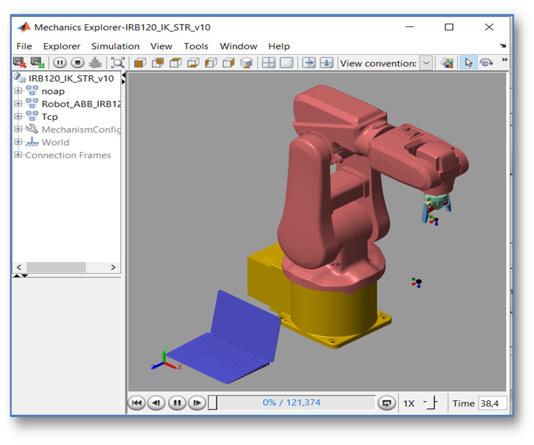Step animation backward one frame
Viewport: 534px width, 445px height.
click(156, 403)
